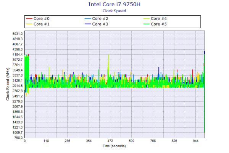This screenshot has height=153, width=229.
Task: Click the Core #1 yellow legend swatch
Action: pyautogui.click(x=29, y=24)
